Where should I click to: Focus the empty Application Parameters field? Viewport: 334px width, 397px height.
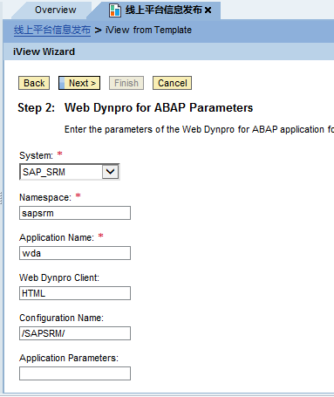coord(75,373)
